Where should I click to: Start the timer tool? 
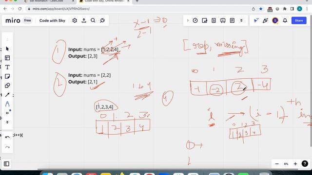(x=195, y=20)
